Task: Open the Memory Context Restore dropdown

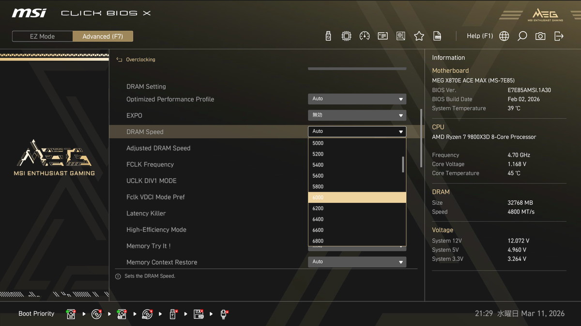Action: pyautogui.click(x=357, y=262)
